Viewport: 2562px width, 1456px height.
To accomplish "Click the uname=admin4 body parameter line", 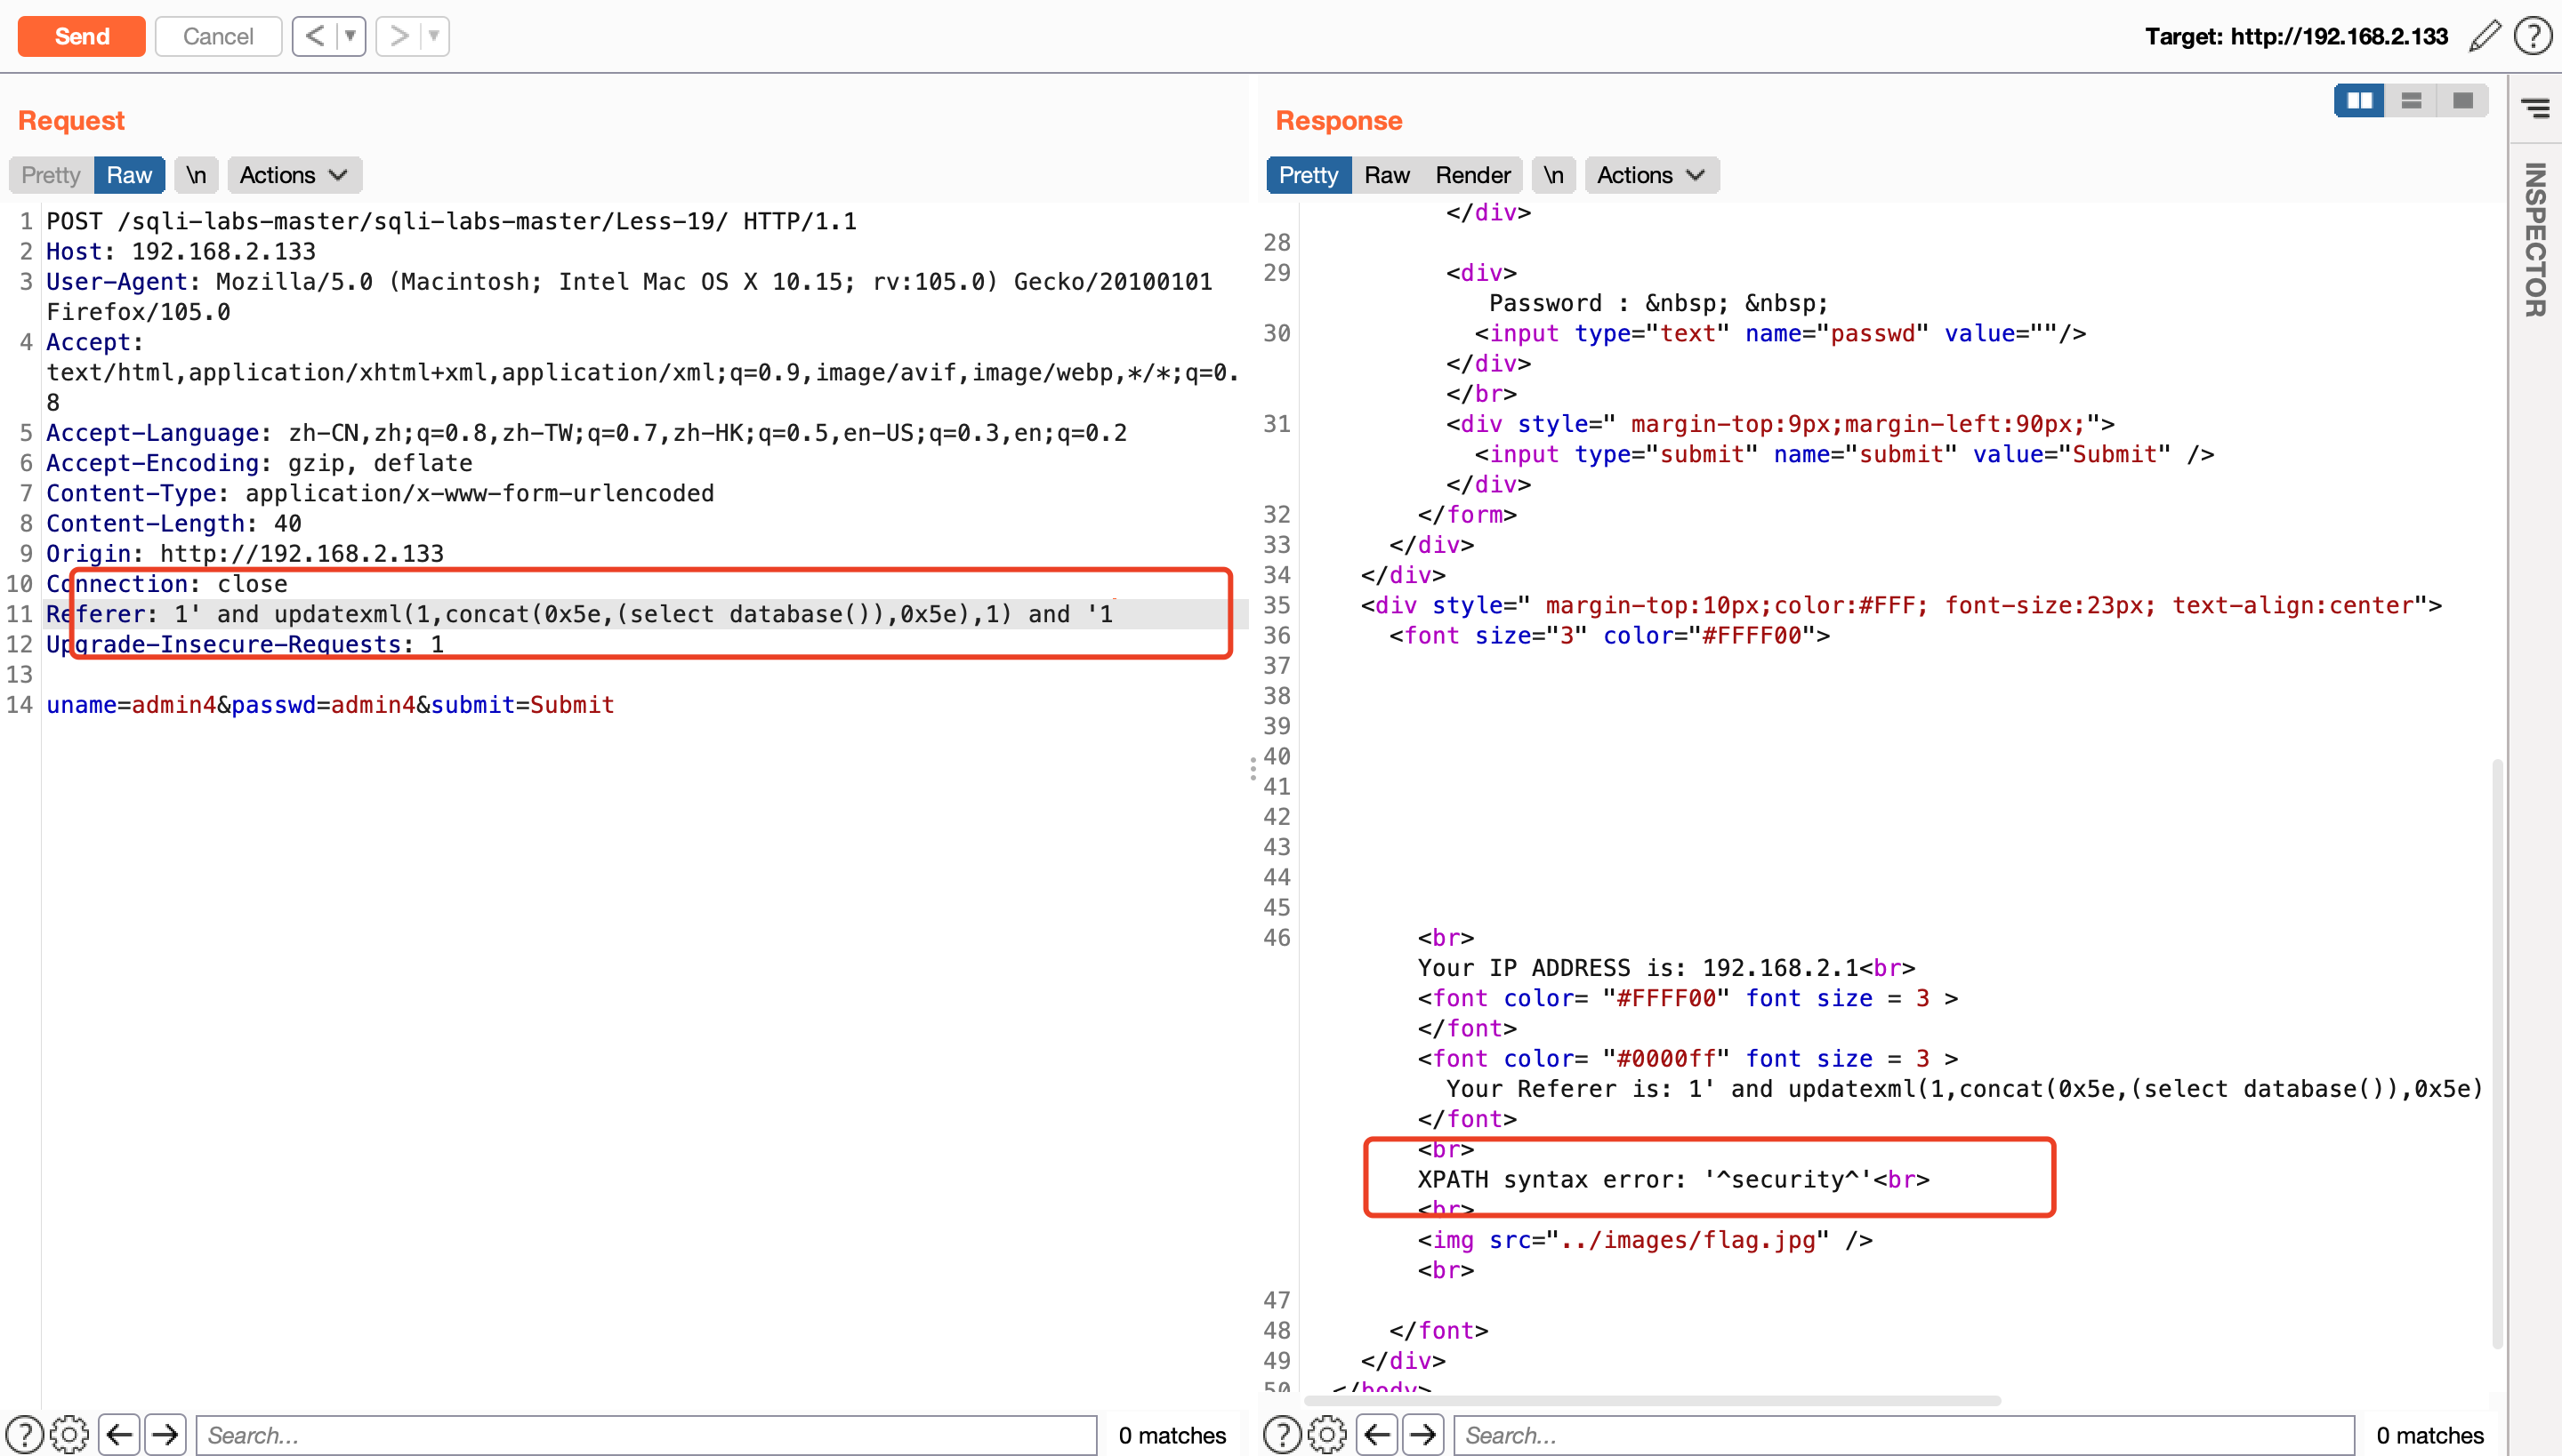I will (x=330, y=705).
